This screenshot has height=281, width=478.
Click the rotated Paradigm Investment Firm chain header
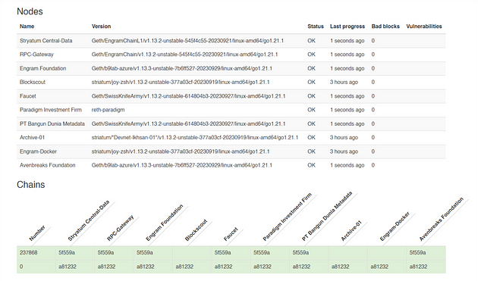[287, 217]
